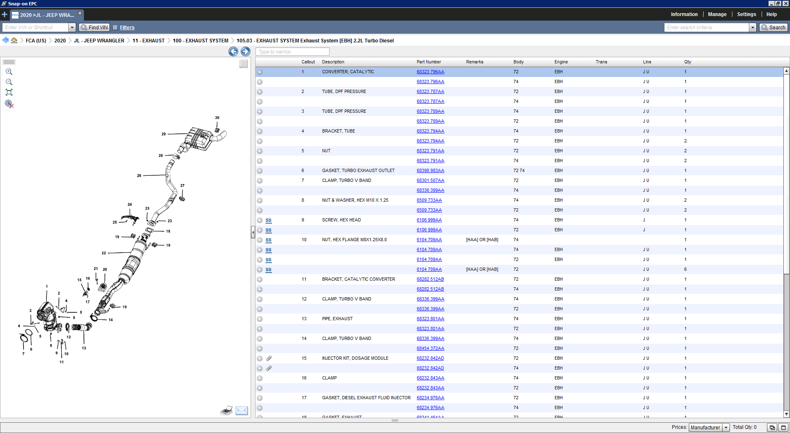790x433 pixels.
Task: Toggle the Filters checkbox
Action: click(x=115, y=28)
